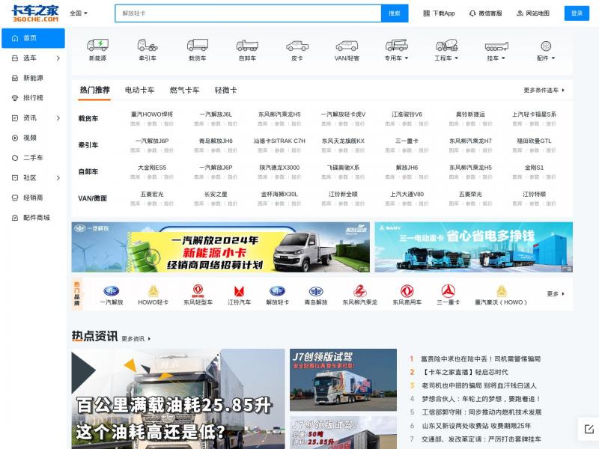
Task: Open the 福田欧曼GTL model link
Action: 534,141
